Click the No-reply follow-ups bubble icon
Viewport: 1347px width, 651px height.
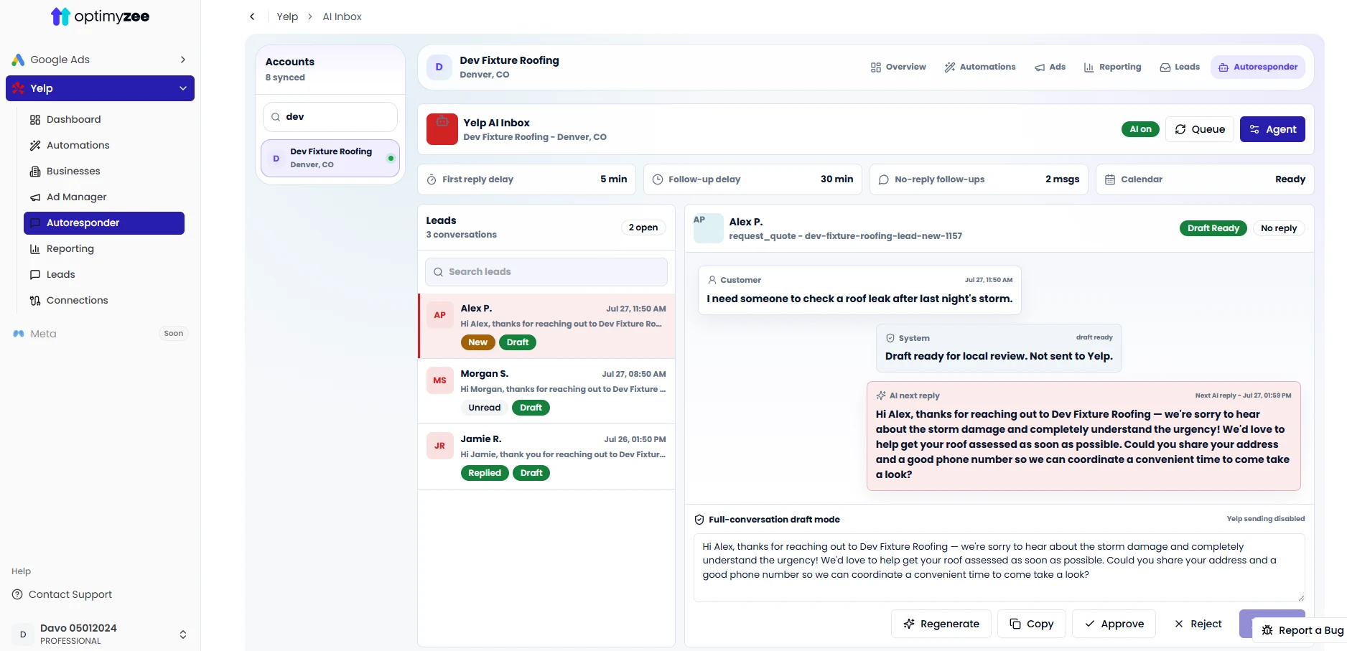[x=884, y=179]
